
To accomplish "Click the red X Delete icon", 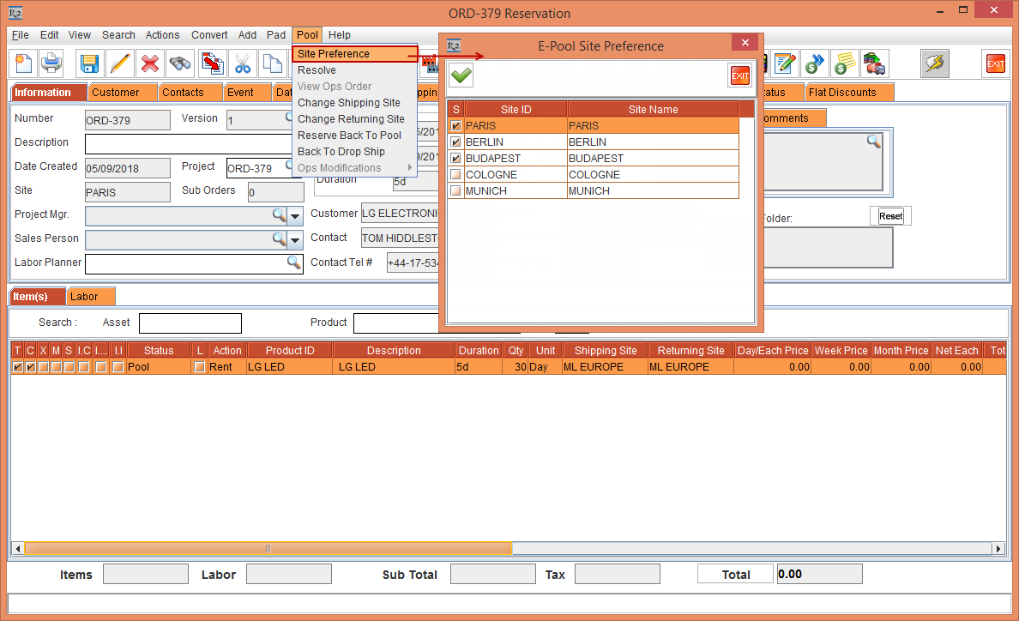I will (150, 63).
